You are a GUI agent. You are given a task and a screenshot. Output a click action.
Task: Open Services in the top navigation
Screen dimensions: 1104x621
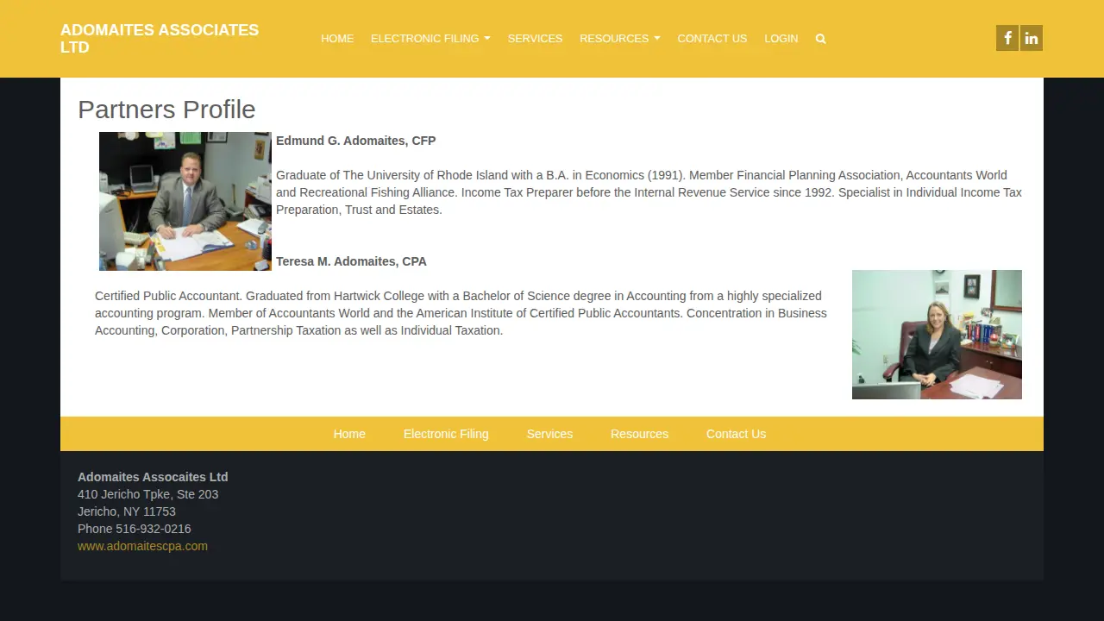point(535,39)
